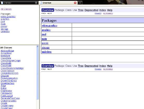Click the All Classes frame scrollbar thumb
Screen dimensions: 144x109
coord(37,74)
